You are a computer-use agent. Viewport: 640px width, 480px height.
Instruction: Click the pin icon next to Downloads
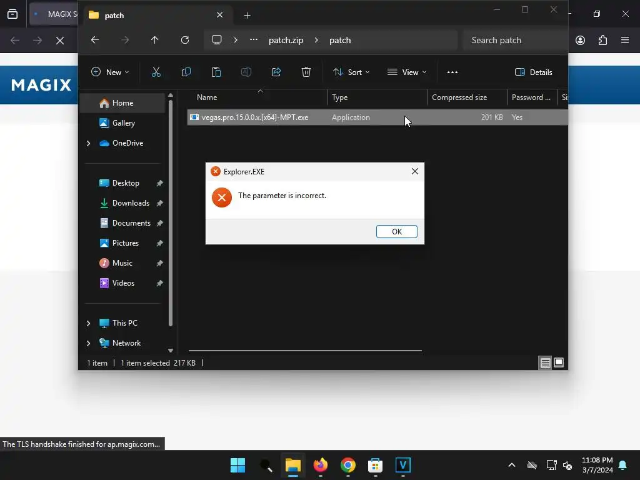point(159,203)
